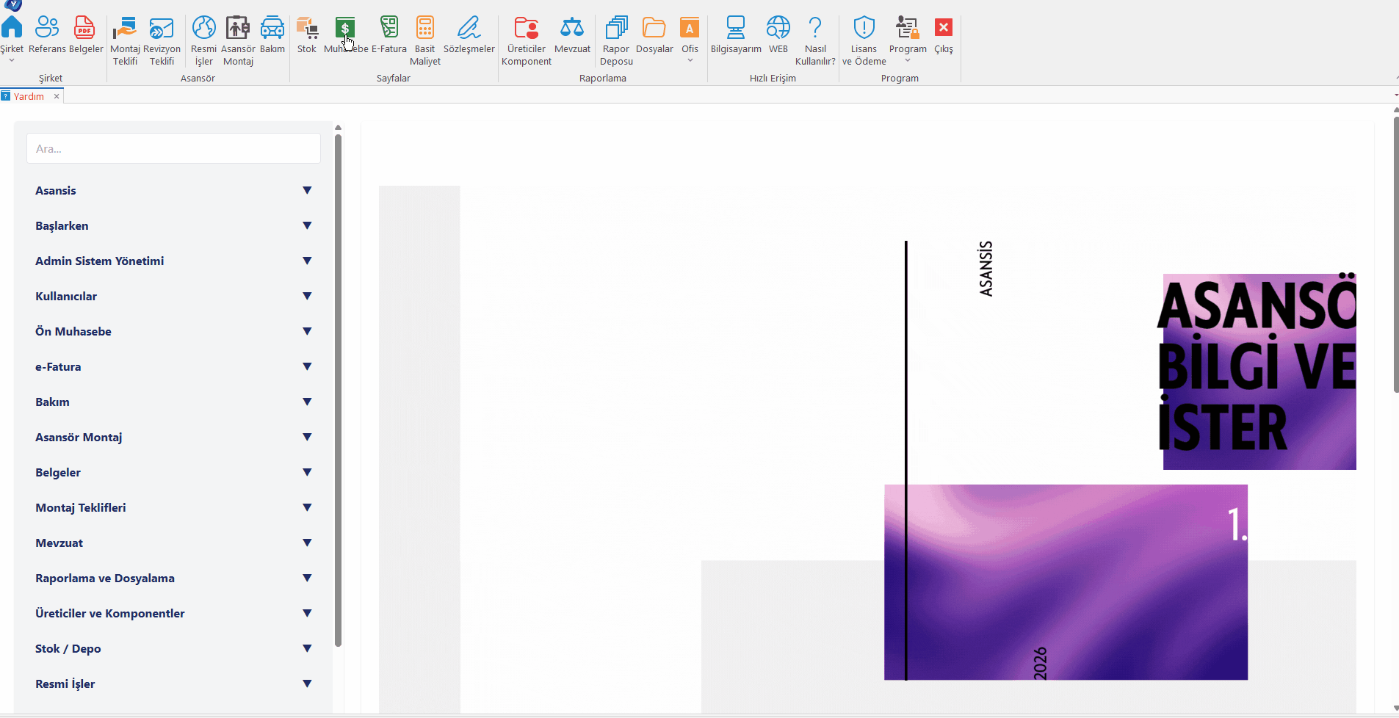
Task: Open the Mevzuat scales icon
Action: tap(572, 29)
